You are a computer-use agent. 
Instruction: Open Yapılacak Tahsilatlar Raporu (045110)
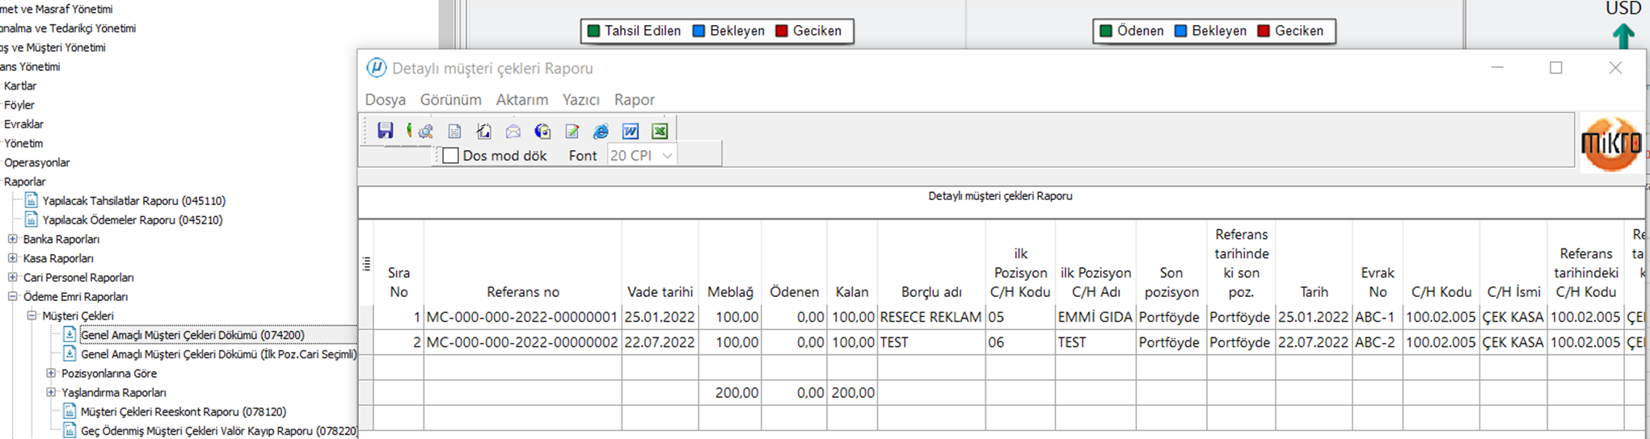pyautogui.click(x=133, y=201)
